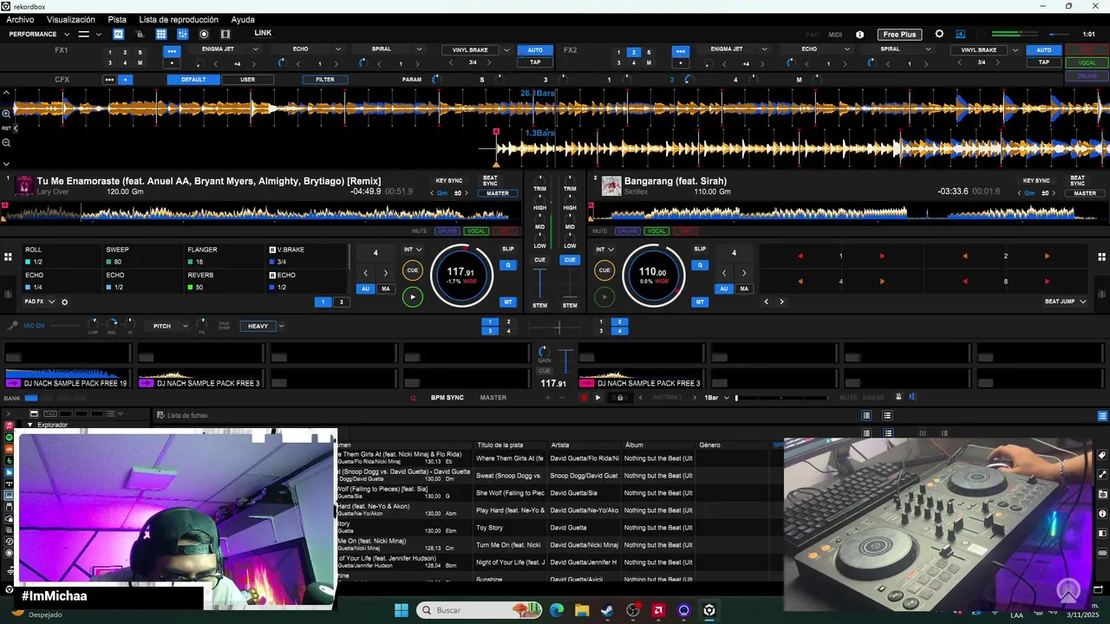Screen dimensions: 1110x624
Task: Click the LINK button
Action: tap(263, 33)
